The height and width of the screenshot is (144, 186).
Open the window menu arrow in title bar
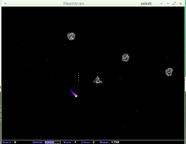point(5,3)
